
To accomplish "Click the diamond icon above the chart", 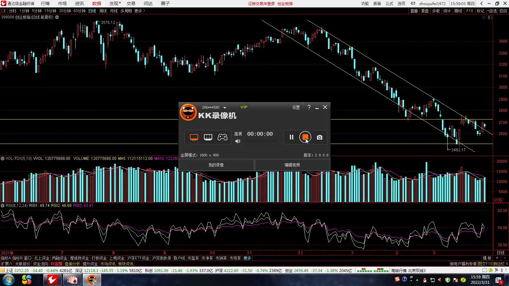I will coord(484,17).
